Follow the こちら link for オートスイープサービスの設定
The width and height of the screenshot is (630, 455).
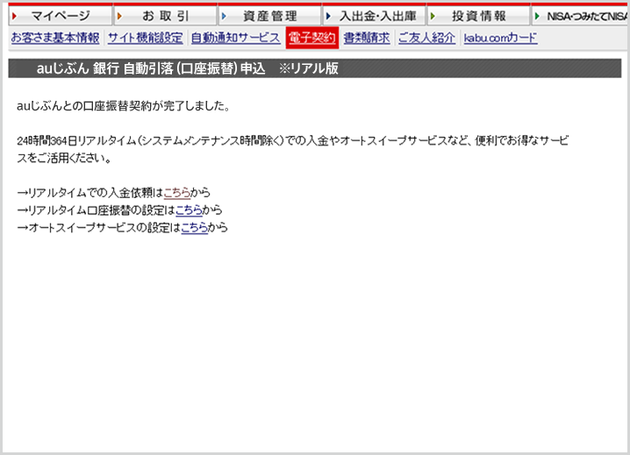pyautogui.click(x=195, y=228)
